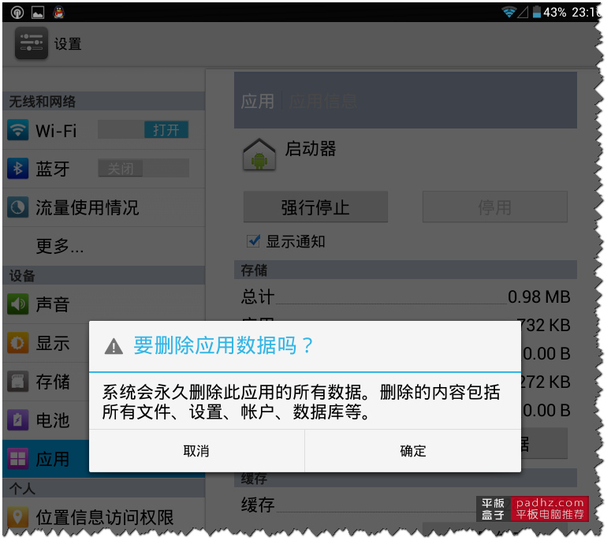
Task: Open the Settings sliders icon in header
Action: tap(32, 43)
